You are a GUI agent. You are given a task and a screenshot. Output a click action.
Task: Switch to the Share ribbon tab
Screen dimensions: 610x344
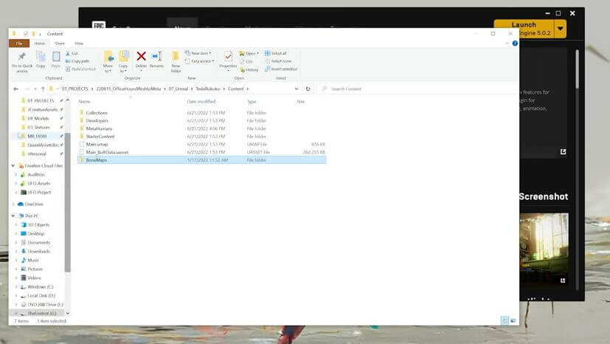coord(60,44)
